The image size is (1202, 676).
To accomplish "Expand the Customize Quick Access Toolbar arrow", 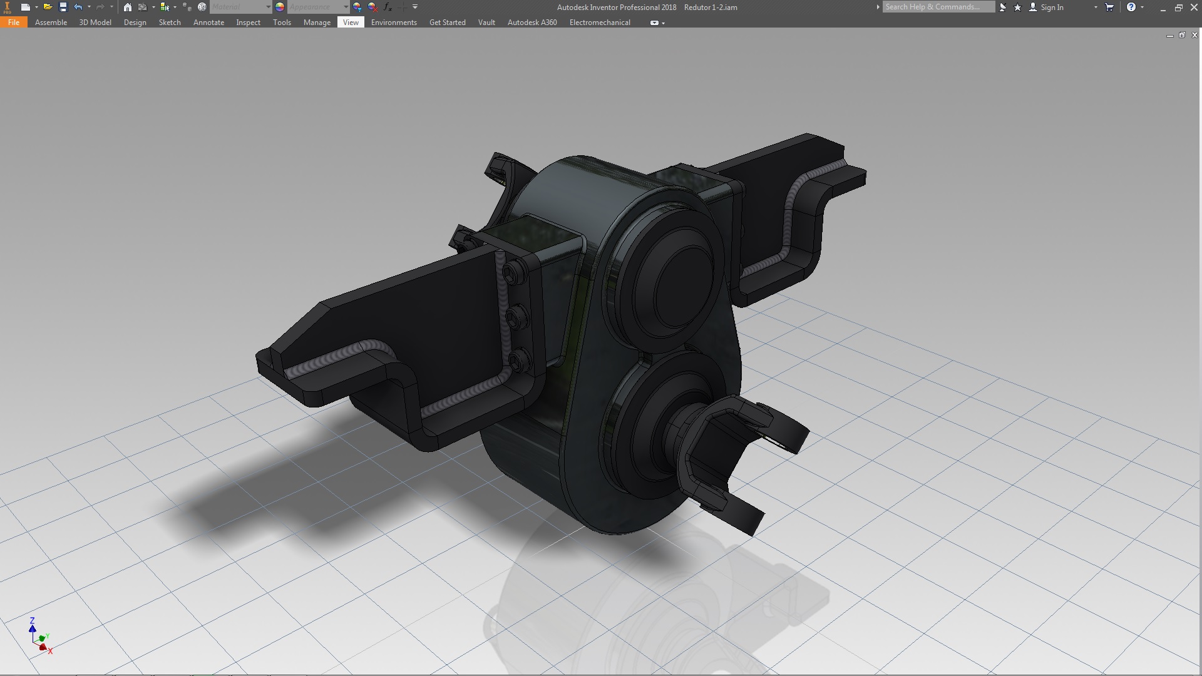I will click(x=415, y=7).
